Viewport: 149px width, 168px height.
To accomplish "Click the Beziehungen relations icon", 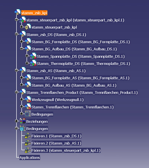I will (x=23, y=121).
